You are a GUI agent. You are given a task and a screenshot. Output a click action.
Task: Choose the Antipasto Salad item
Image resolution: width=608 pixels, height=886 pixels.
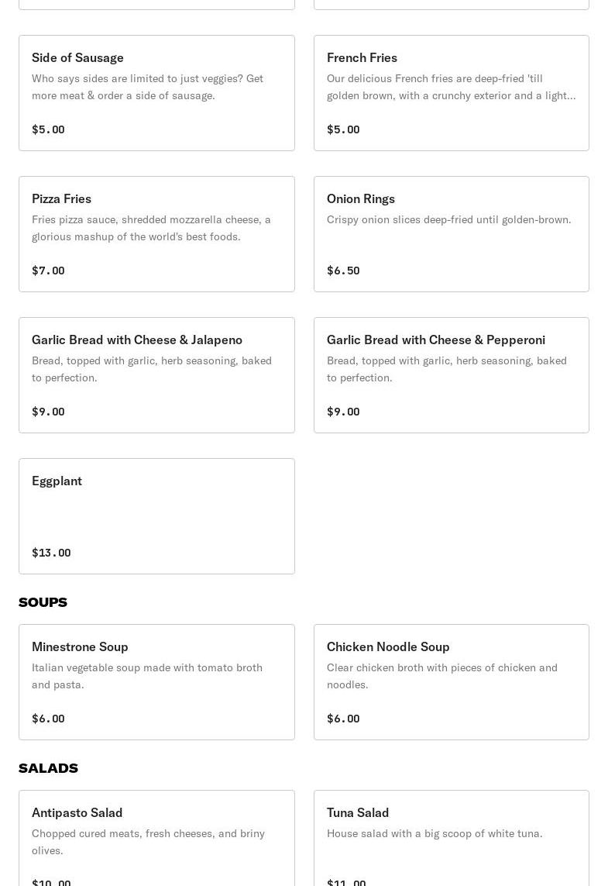pyautogui.click(x=156, y=838)
